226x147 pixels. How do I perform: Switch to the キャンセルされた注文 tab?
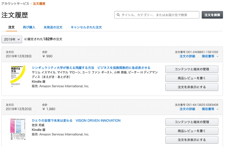[86, 27]
